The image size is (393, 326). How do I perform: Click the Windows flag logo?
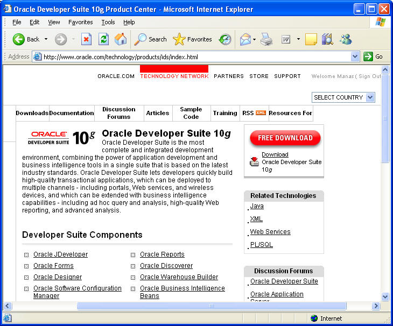pos(381,22)
